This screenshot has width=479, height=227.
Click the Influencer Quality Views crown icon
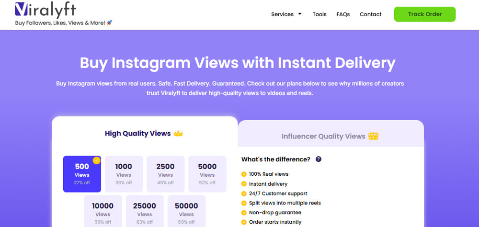(x=373, y=136)
